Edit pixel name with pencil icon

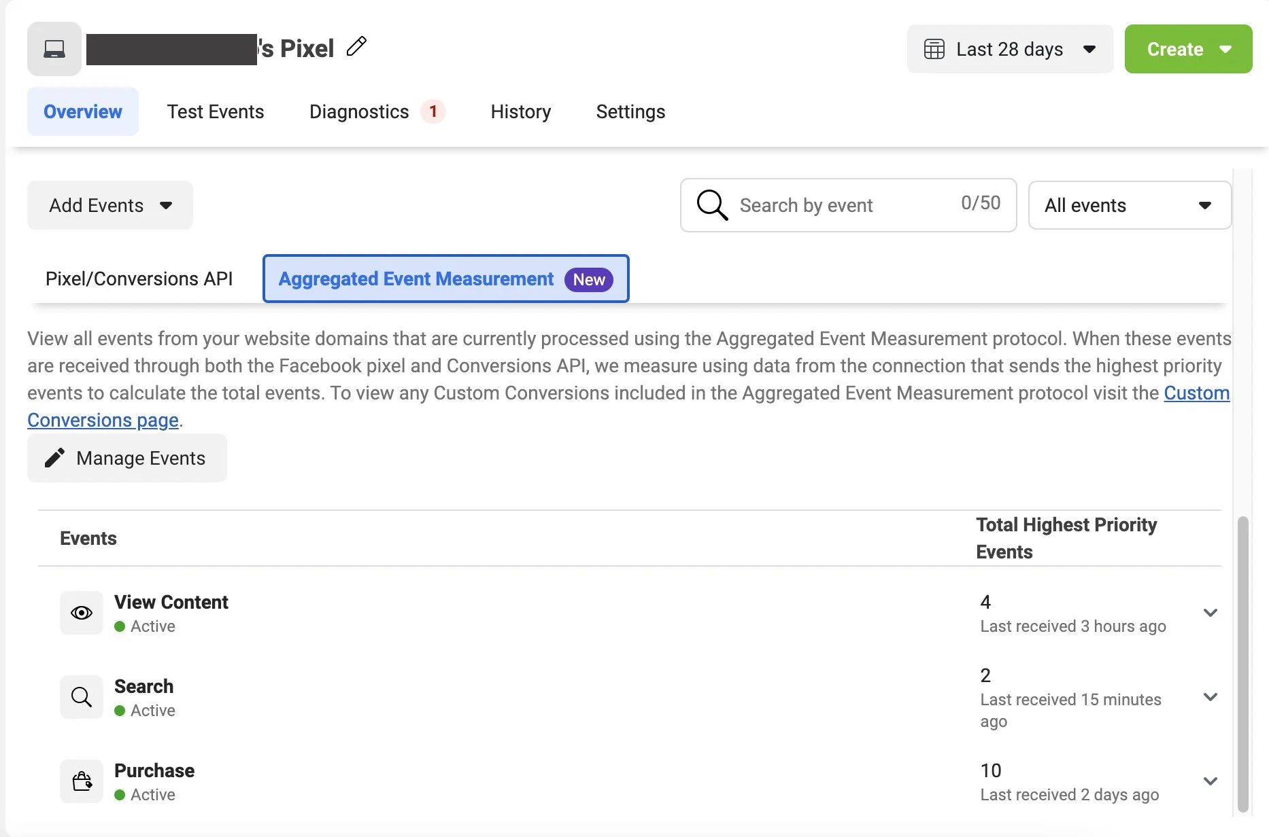coord(356,46)
